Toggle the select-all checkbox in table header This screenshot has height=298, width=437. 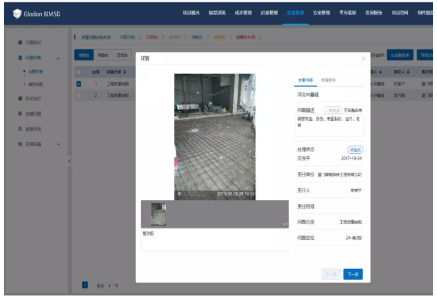coord(79,73)
